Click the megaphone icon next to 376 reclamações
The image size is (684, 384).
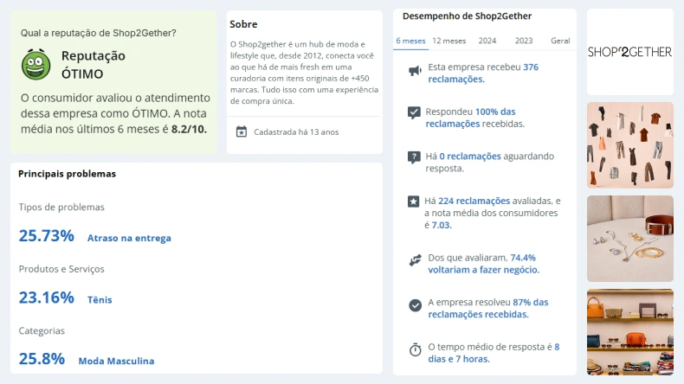tap(415, 71)
